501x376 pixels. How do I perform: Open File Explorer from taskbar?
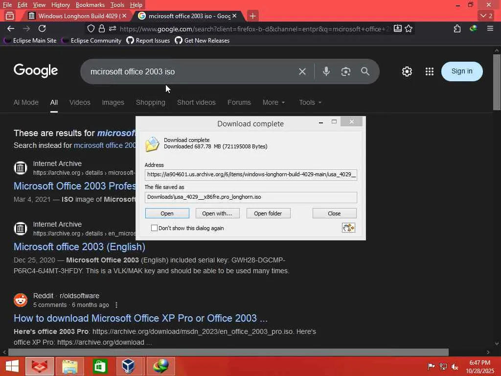tap(70, 366)
